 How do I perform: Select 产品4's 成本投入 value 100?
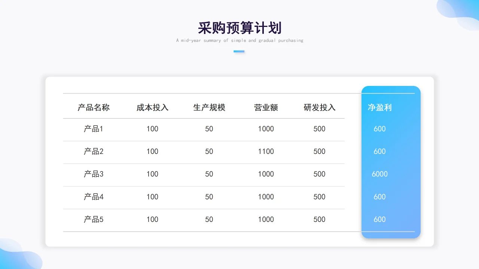(x=152, y=197)
